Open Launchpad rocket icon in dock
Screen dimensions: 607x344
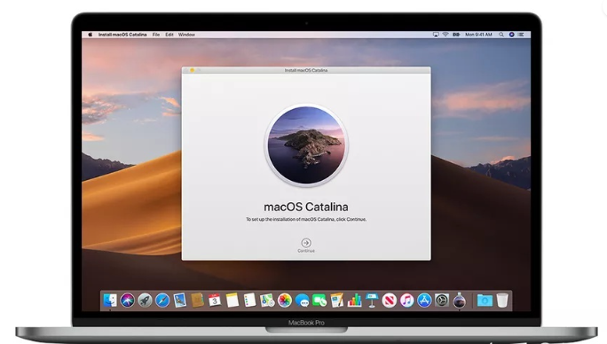click(x=146, y=301)
